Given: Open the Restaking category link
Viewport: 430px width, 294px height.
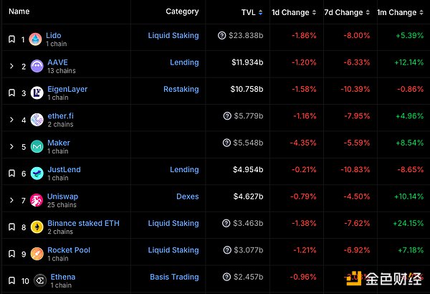Looking at the screenshot, I should [181, 90].
